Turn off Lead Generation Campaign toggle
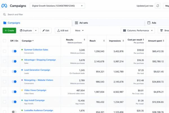The width and height of the screenshot is (169, 113). [14, 71]
